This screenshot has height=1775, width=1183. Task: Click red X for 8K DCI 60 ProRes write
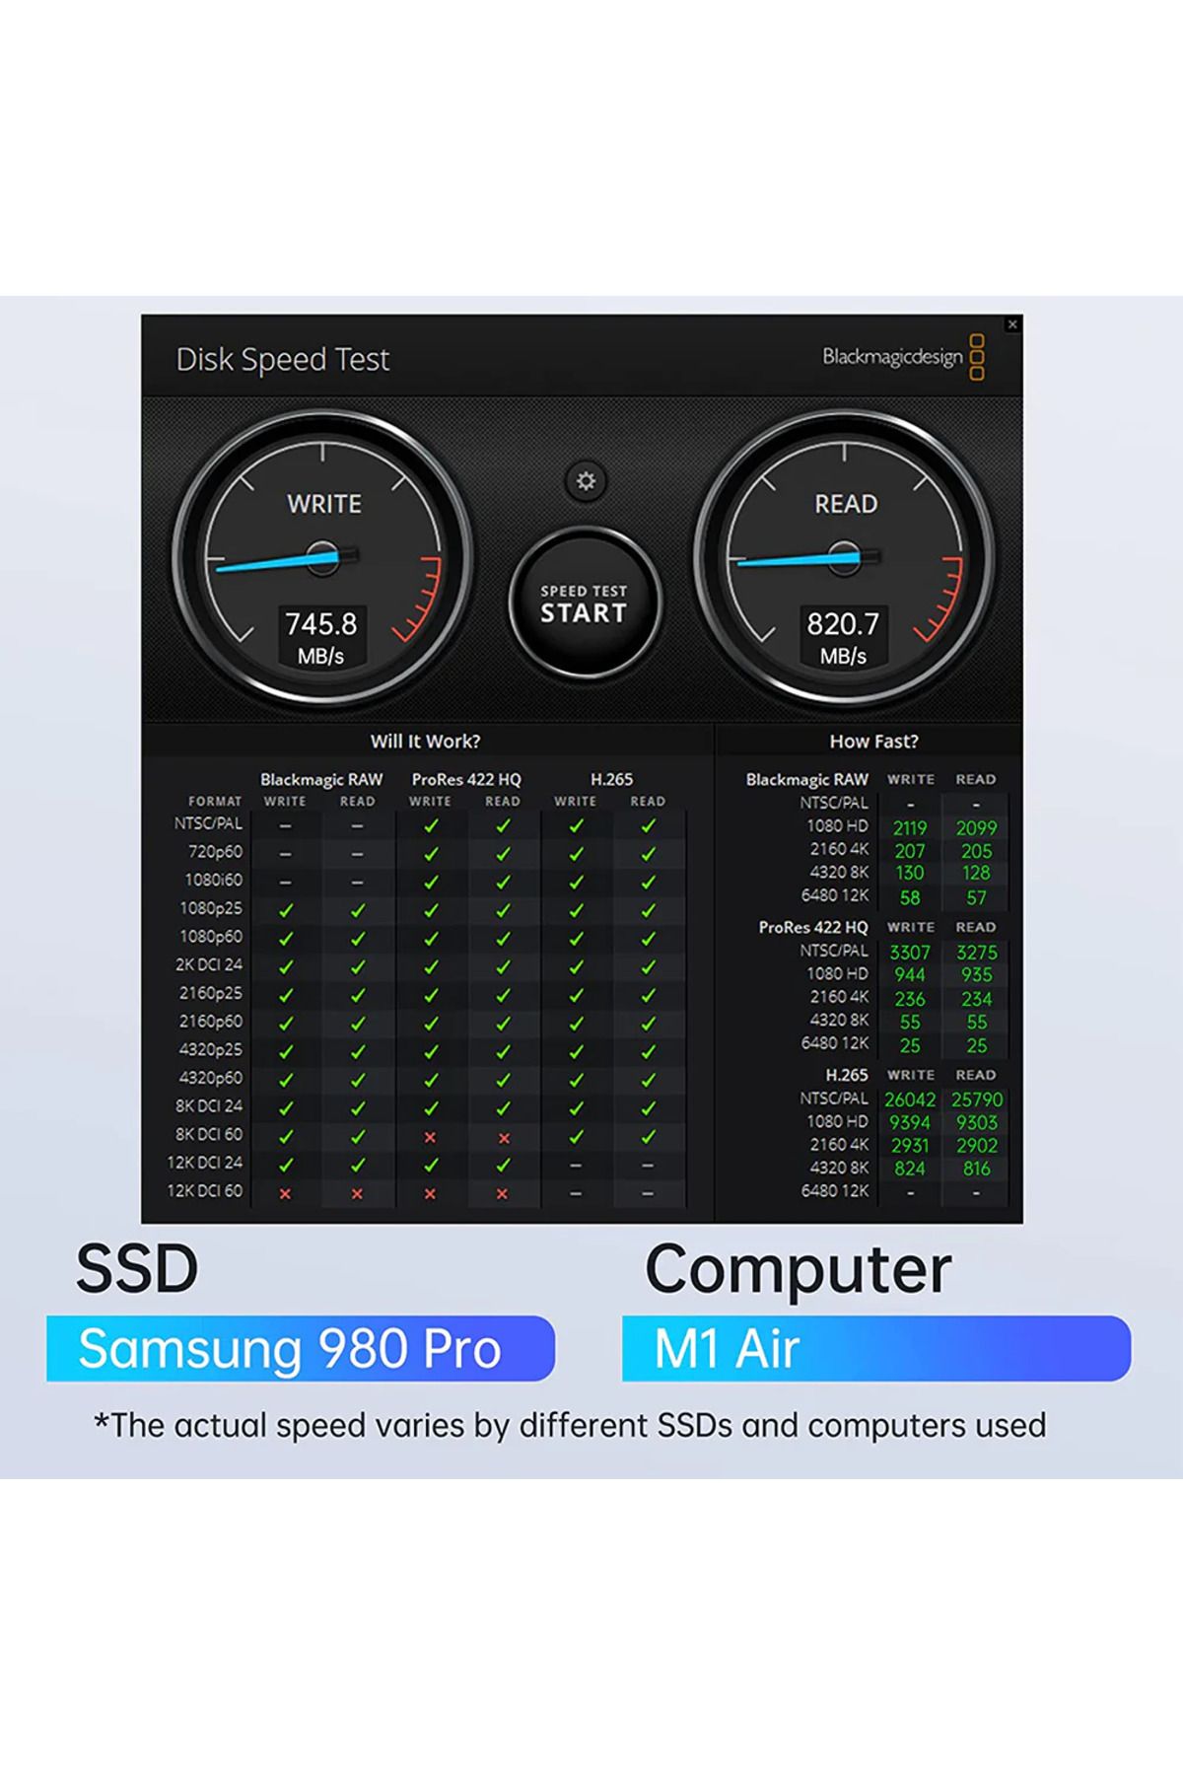(x=430, y=1137)
